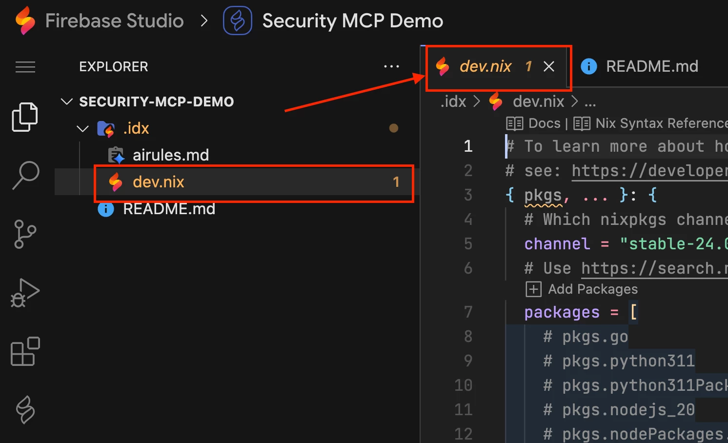Collapse the SECURITY-MCP-DEMO root folder

[x=66, y=101]
